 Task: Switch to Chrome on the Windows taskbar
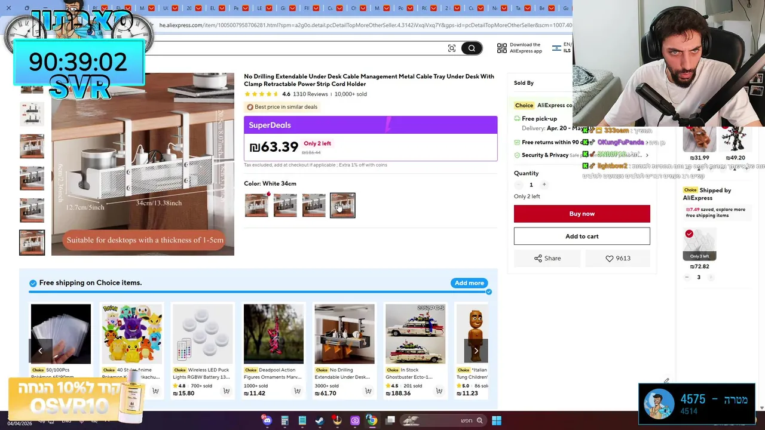click(372, 420)
